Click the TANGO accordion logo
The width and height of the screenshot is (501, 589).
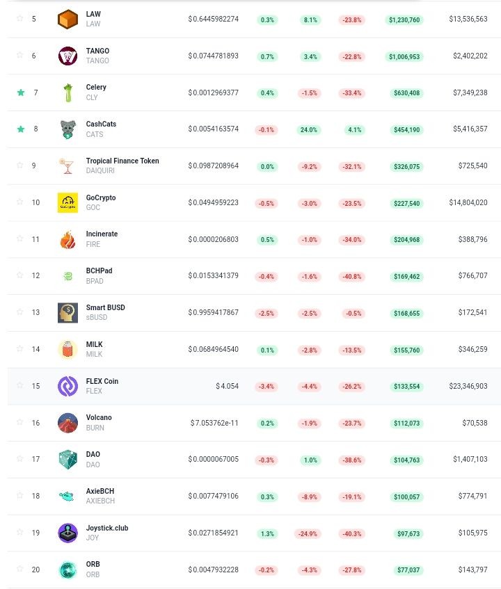(67, 56)
